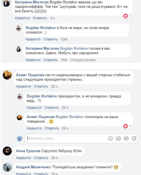Reply to Анна Ершова's comment
Viewport: 141px width, 175px height.
pyautogui.click(x=41, y=158)
